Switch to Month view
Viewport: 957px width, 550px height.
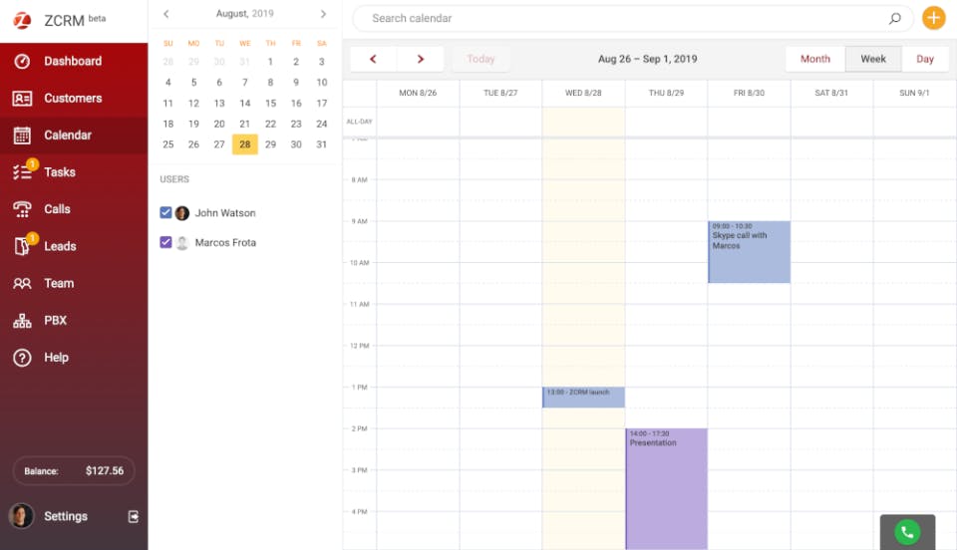click(x=814, y=59)
